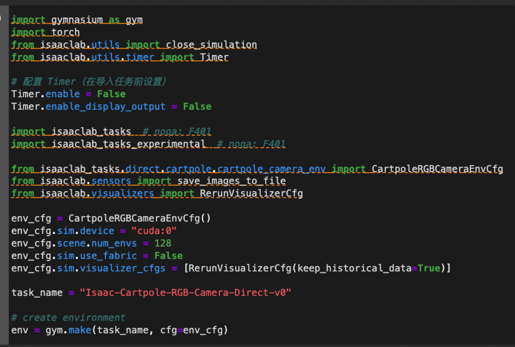Click 'env_cfg = CartpoleRGBCameraEnvCfg()' line
This screenshot has width=515, height=347.
coord(111,218)
